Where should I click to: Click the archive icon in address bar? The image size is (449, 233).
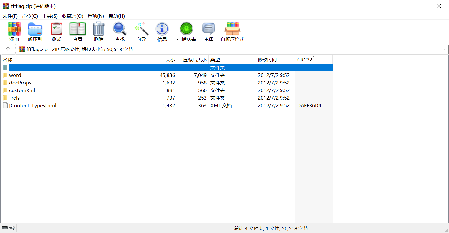pos(22,49)
